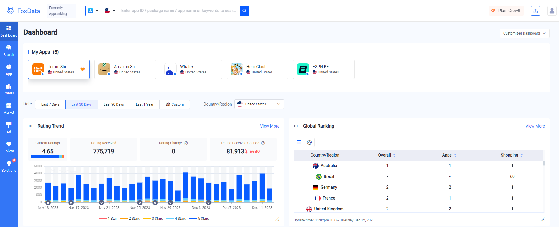The width and height of the screenshot is (559, 227).
Task: Switch Global Ranking to globe map view
Action: click(309, 142)
